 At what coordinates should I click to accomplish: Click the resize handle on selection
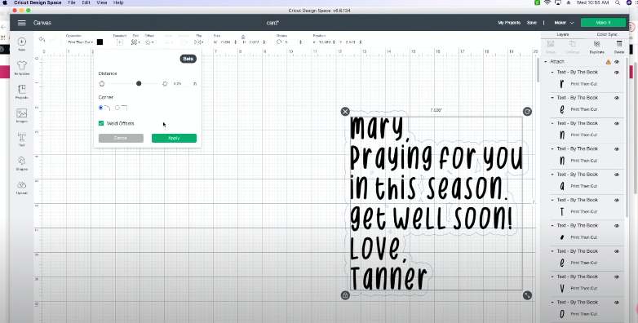coord(527,295)
